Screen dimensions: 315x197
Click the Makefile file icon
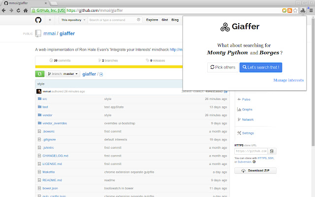click(x=39, y=172)
